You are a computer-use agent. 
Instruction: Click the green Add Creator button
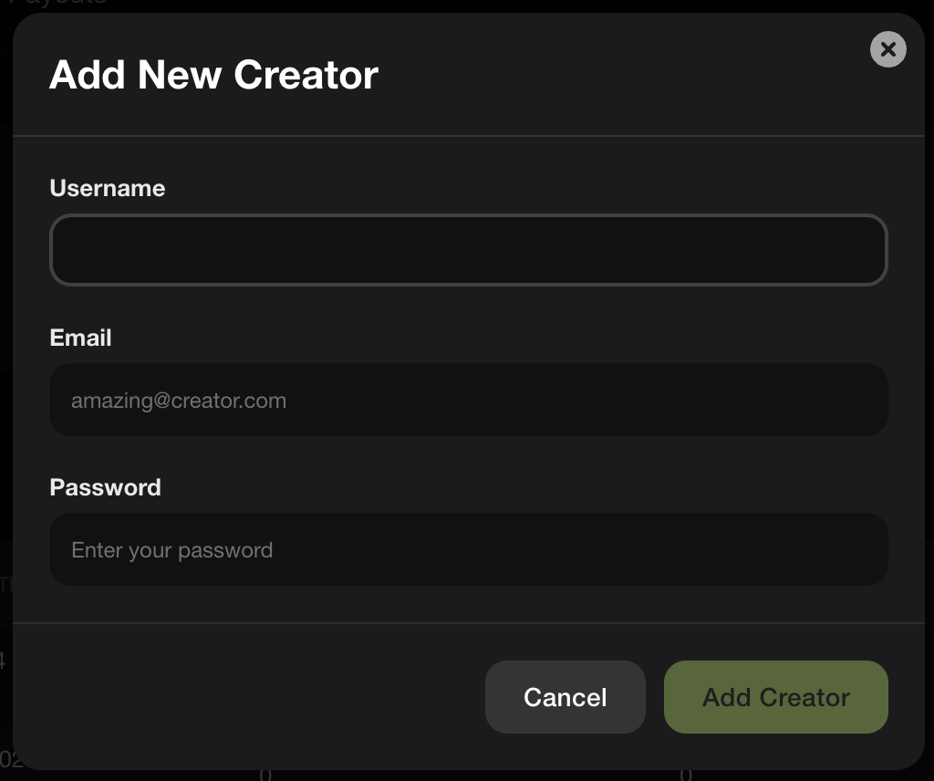(x=775, y=697)
